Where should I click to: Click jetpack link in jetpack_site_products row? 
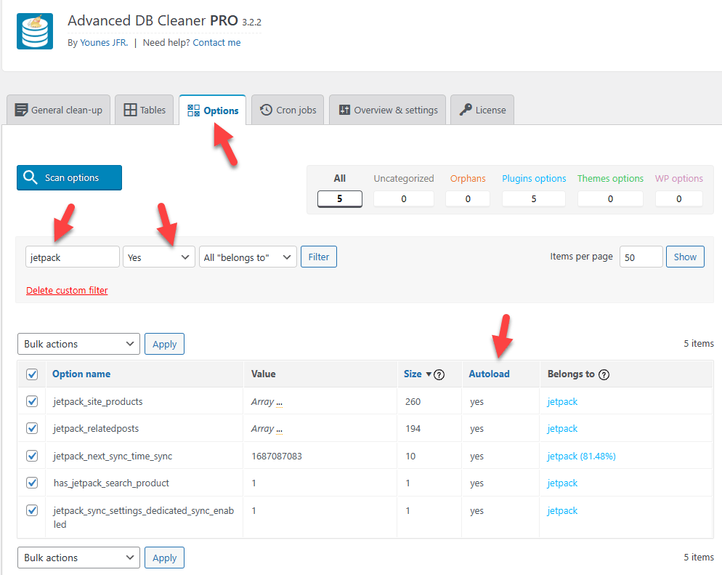[x=562, y=402]
